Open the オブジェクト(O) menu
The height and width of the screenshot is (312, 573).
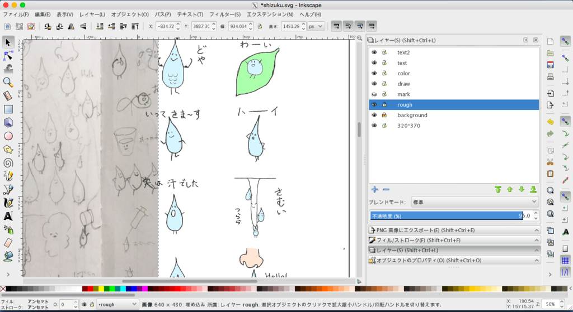(x=130, y=15)
